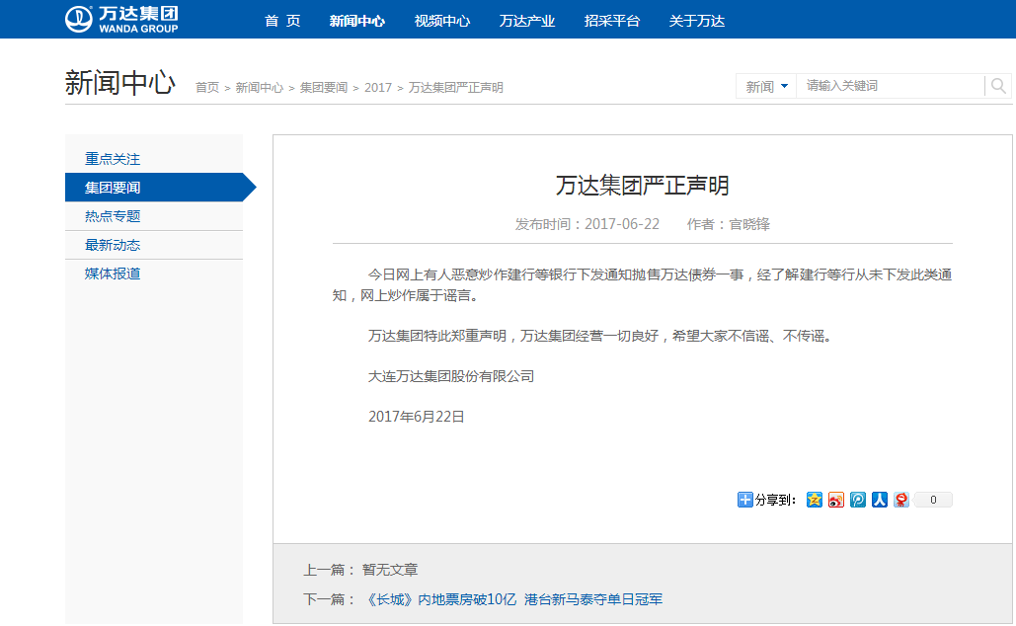Select 媒体报道 in the sidebar
The height and width of the screenshot is (626, 1016).
113,274
